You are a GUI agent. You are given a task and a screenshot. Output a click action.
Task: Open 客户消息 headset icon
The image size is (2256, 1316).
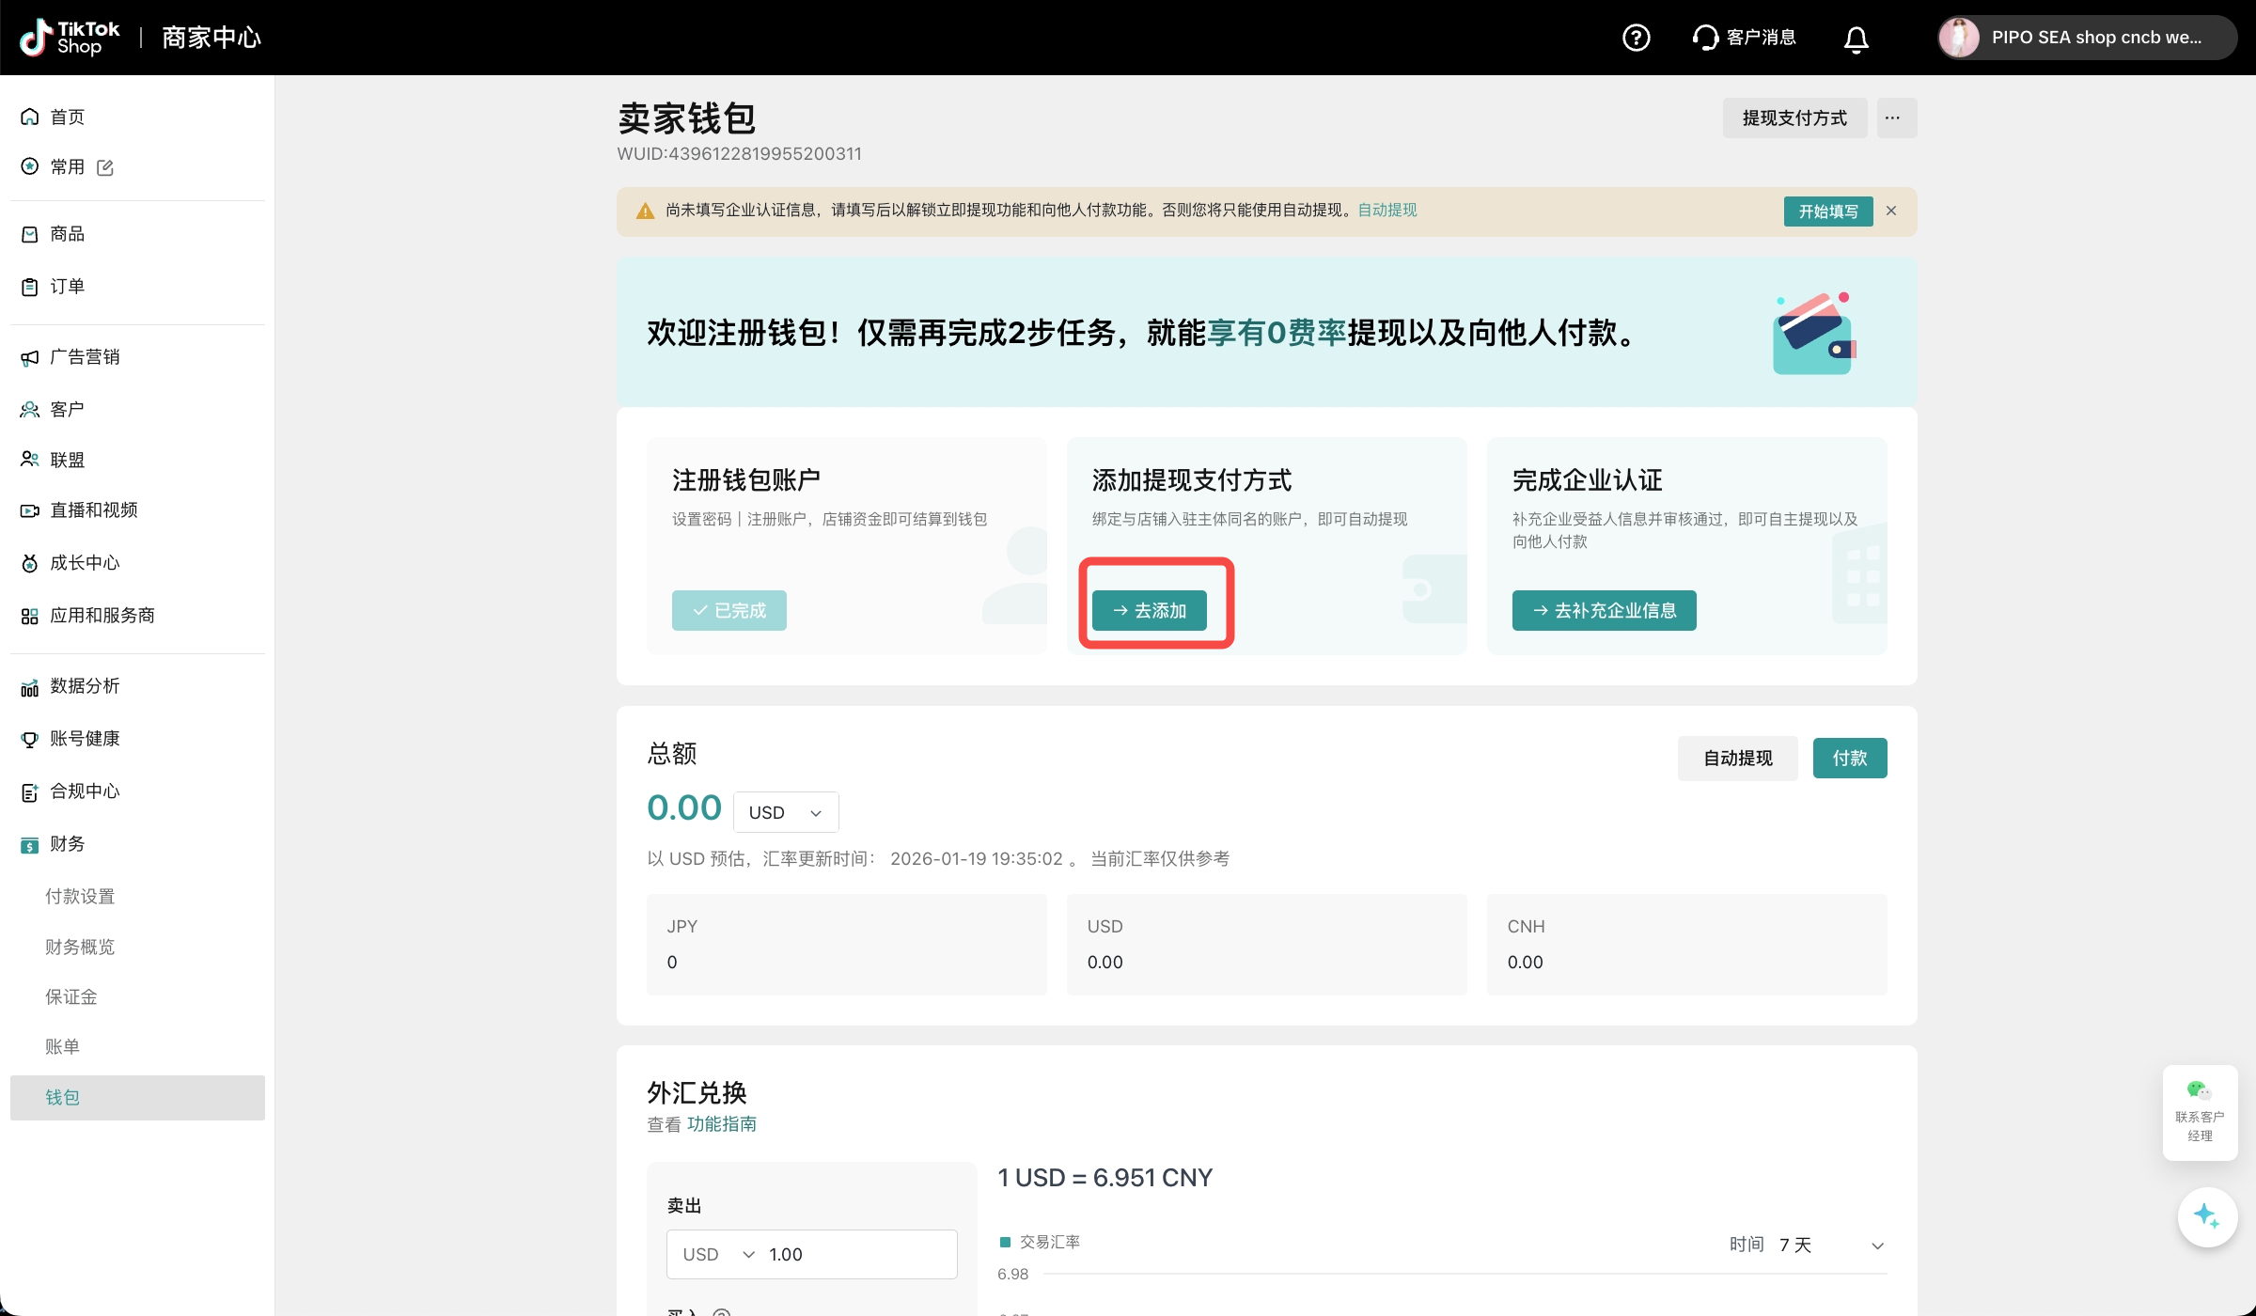tap(1705, 38)
